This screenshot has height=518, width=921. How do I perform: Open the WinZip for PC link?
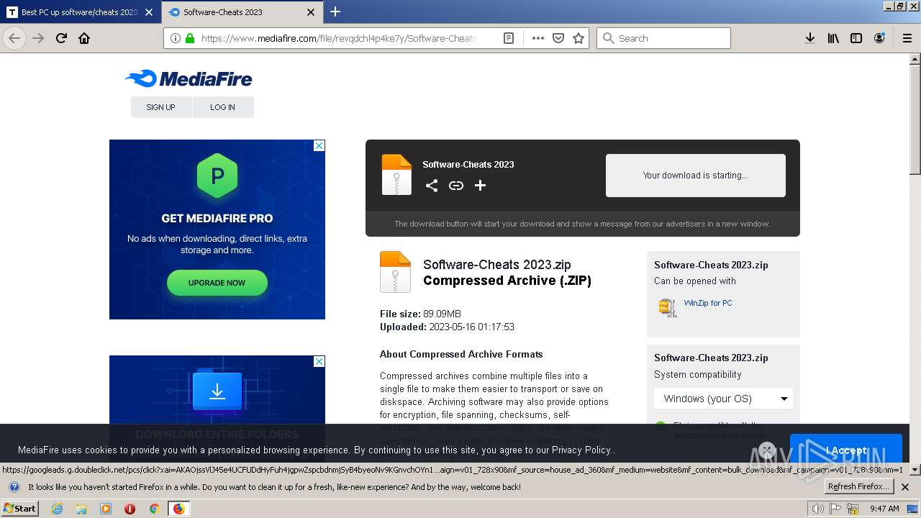click(x=708, y=303)
